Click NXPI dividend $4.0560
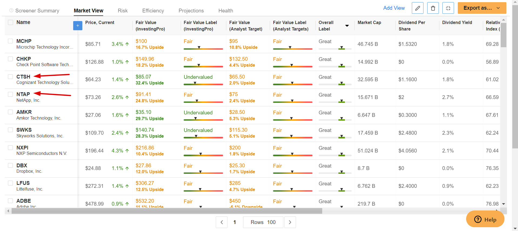 pyautogui.click(x=408, y=151)
